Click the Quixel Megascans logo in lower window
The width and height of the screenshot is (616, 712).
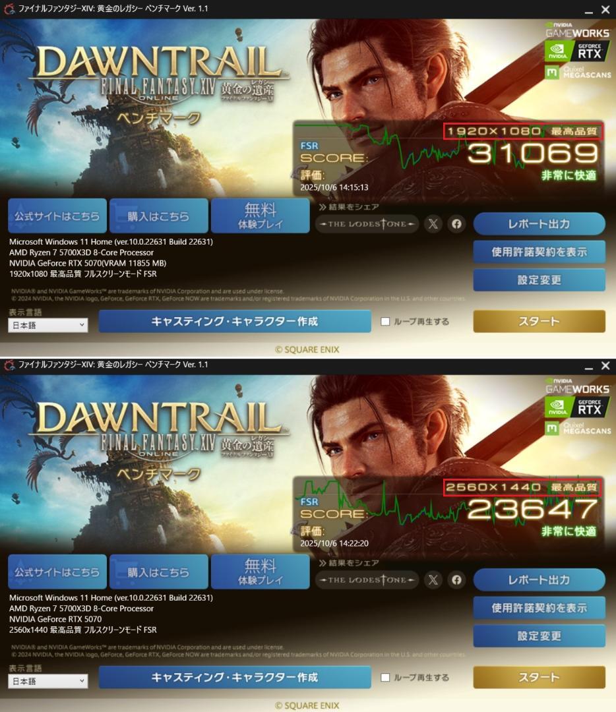[x=578, y=428]
